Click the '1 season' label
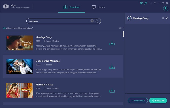The image size is (170, 108). click(x=48, y=65)
